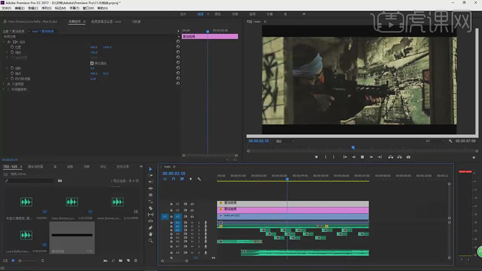Toggle timeline snapping magnet icon
This screenshot has width=482, height=271.
173,179
